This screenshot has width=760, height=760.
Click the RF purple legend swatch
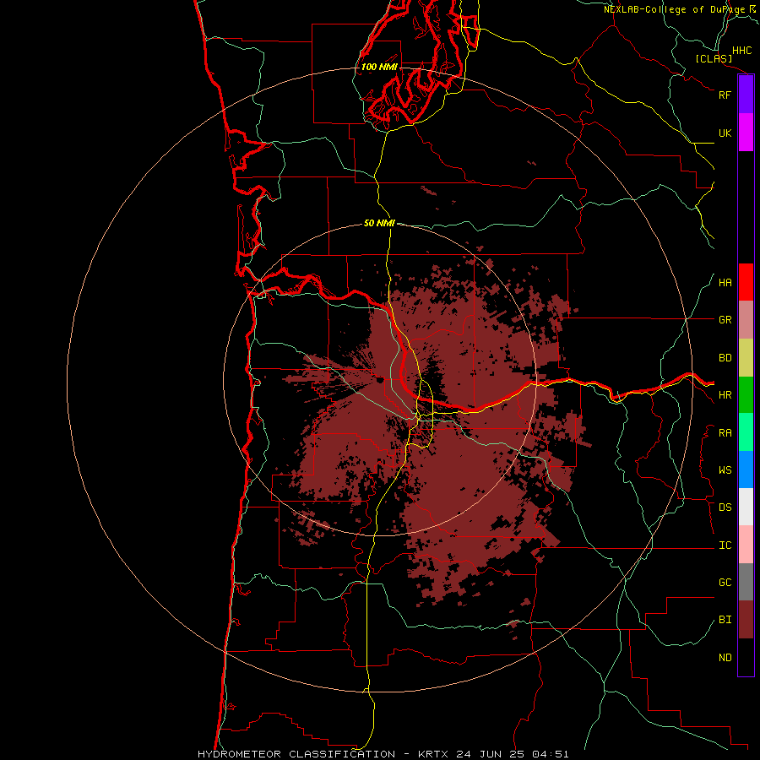click(x=746, y=95)
